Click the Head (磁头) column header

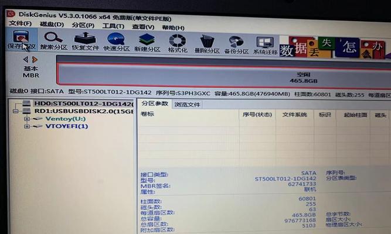click(x=380, y=115)
